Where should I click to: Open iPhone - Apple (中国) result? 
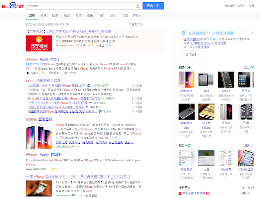click(43, 59)
